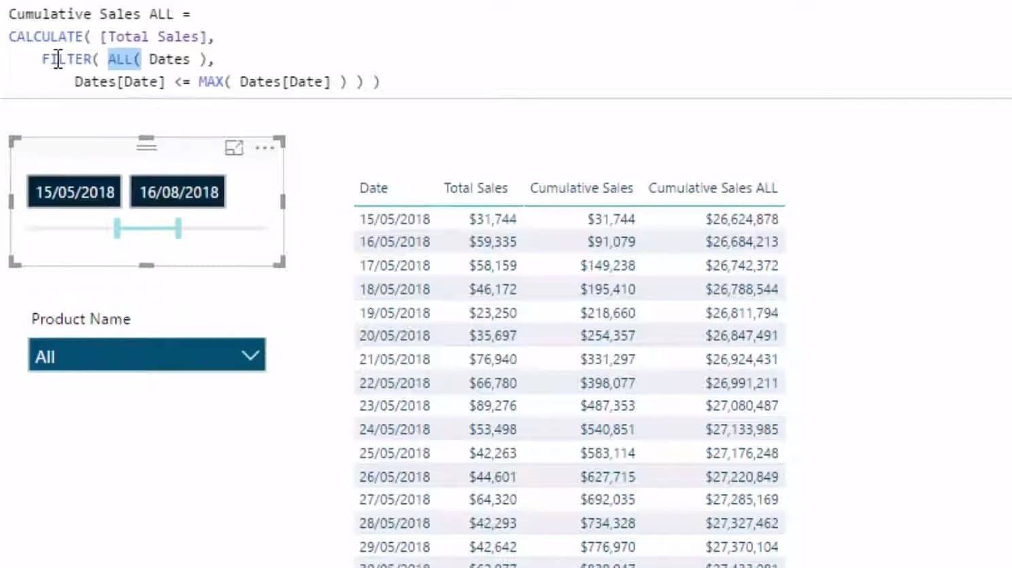This screenshot has height=568, width=1012.
Task: Sort by the Cumulative Sales column header
Action: [581, 188]
